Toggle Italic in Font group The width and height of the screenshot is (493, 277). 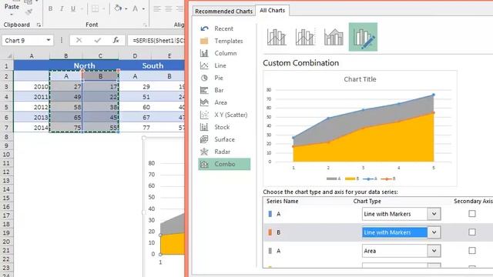(x=62, y=8)
